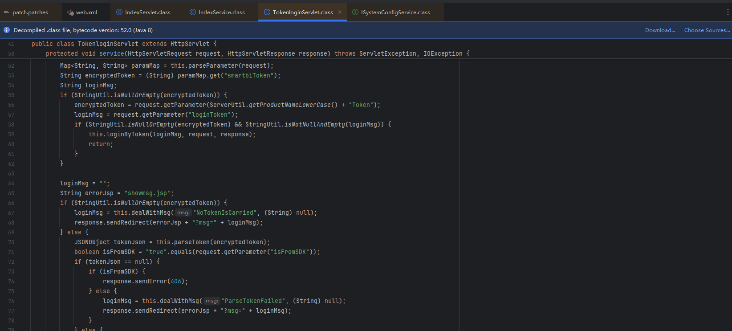The height and width of the screenshot is (331, 732).
Task: Click the sticky service method signature line
Action: click(258, 53)
